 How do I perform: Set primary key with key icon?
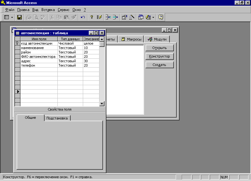[x=92, y=17]
